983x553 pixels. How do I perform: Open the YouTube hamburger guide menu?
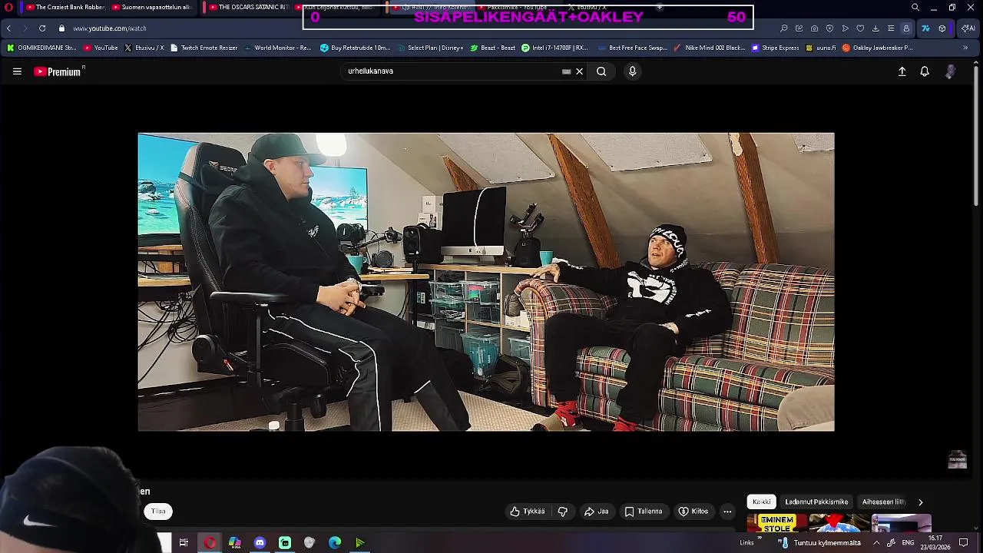point(17,71)
